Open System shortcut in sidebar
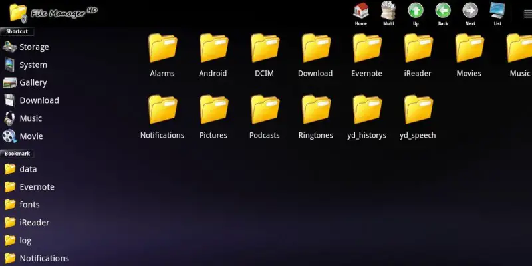 pyautogui.click(x=25, y=65)
